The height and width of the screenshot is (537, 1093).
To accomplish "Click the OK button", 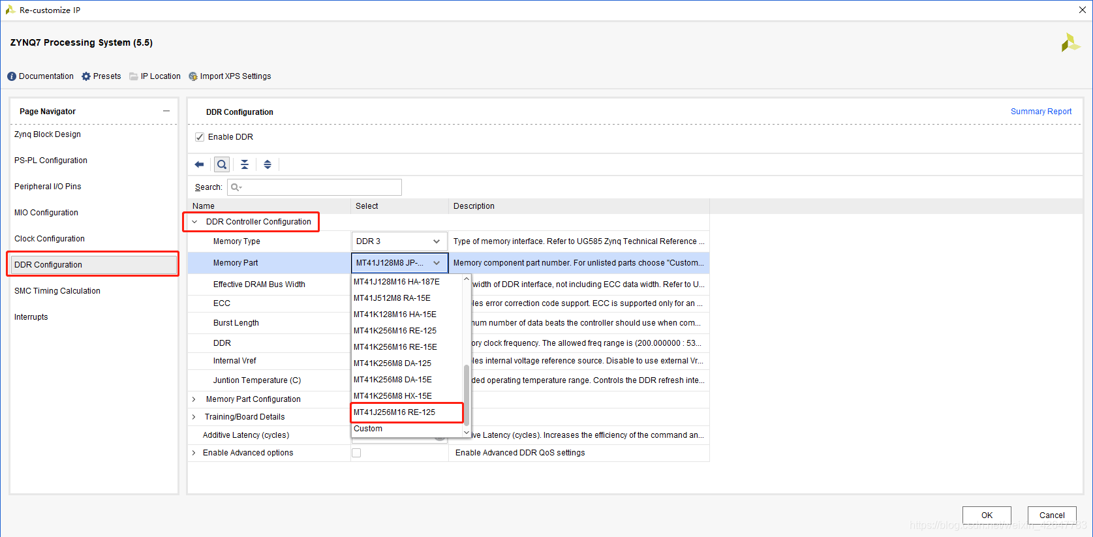I will [x=987, y=515].
